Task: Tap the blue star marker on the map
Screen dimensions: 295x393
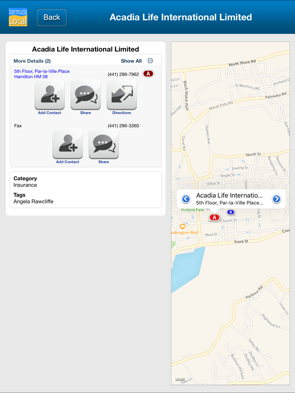Action: [231, 212]
